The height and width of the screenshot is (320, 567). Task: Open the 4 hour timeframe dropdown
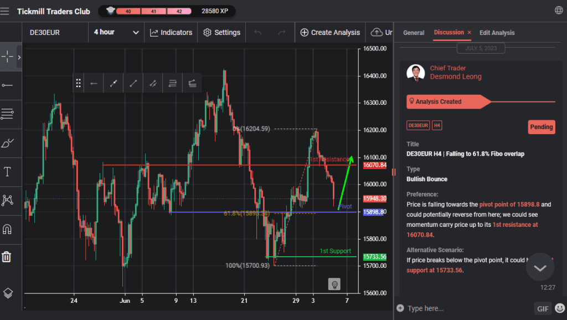tap(116, 32)
